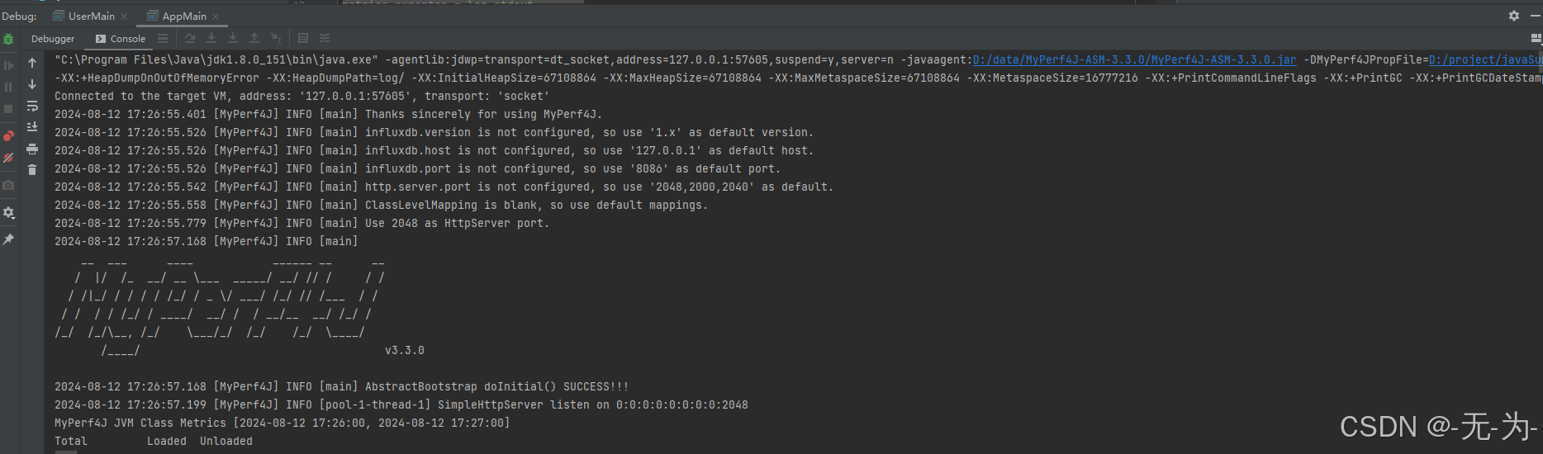1543x454 pixels.
Task: Click the Rerun debug bug icon
Action: [x=8, y=39]
